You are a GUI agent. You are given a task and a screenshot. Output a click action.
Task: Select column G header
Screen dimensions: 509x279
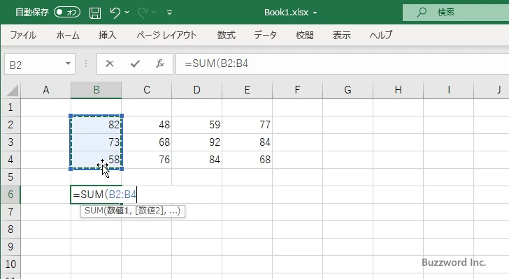[x=347, y=90]
